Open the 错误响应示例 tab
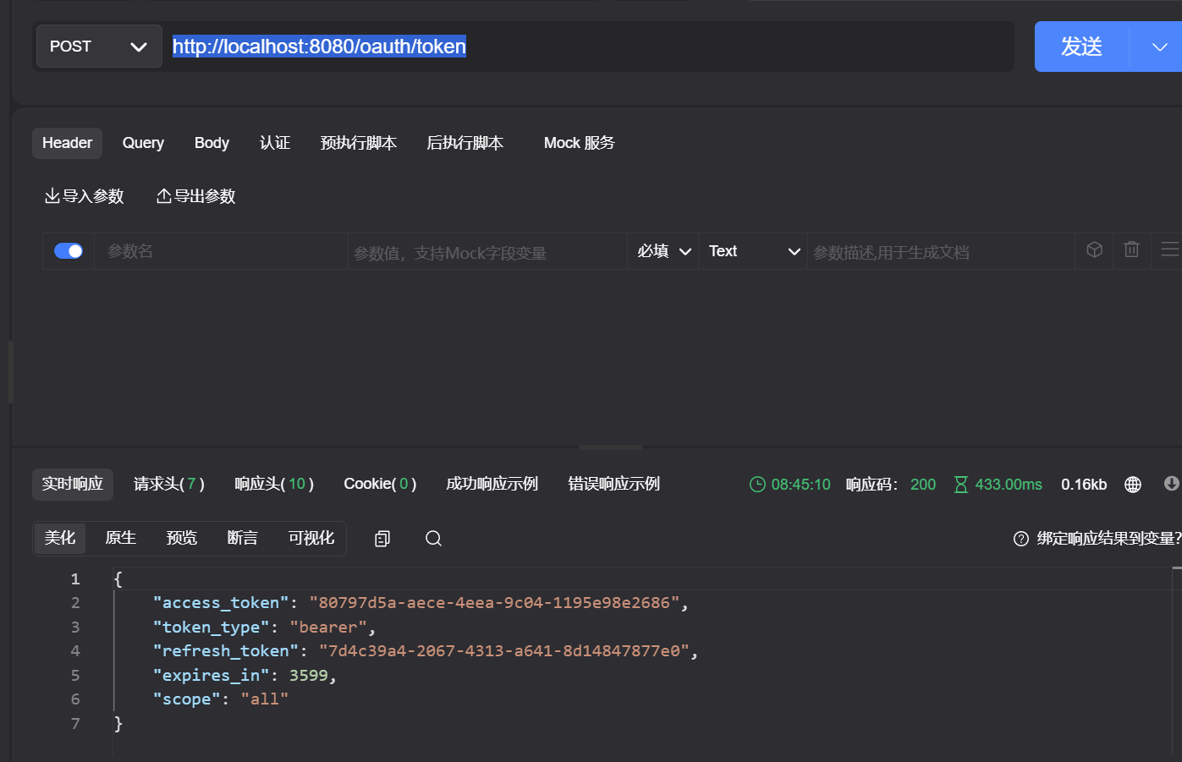1182x762 pixels. [614, 484]
